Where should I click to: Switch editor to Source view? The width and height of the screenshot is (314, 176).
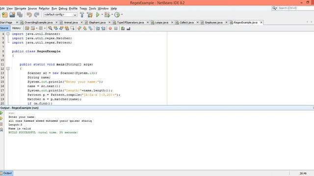[4, 28]
